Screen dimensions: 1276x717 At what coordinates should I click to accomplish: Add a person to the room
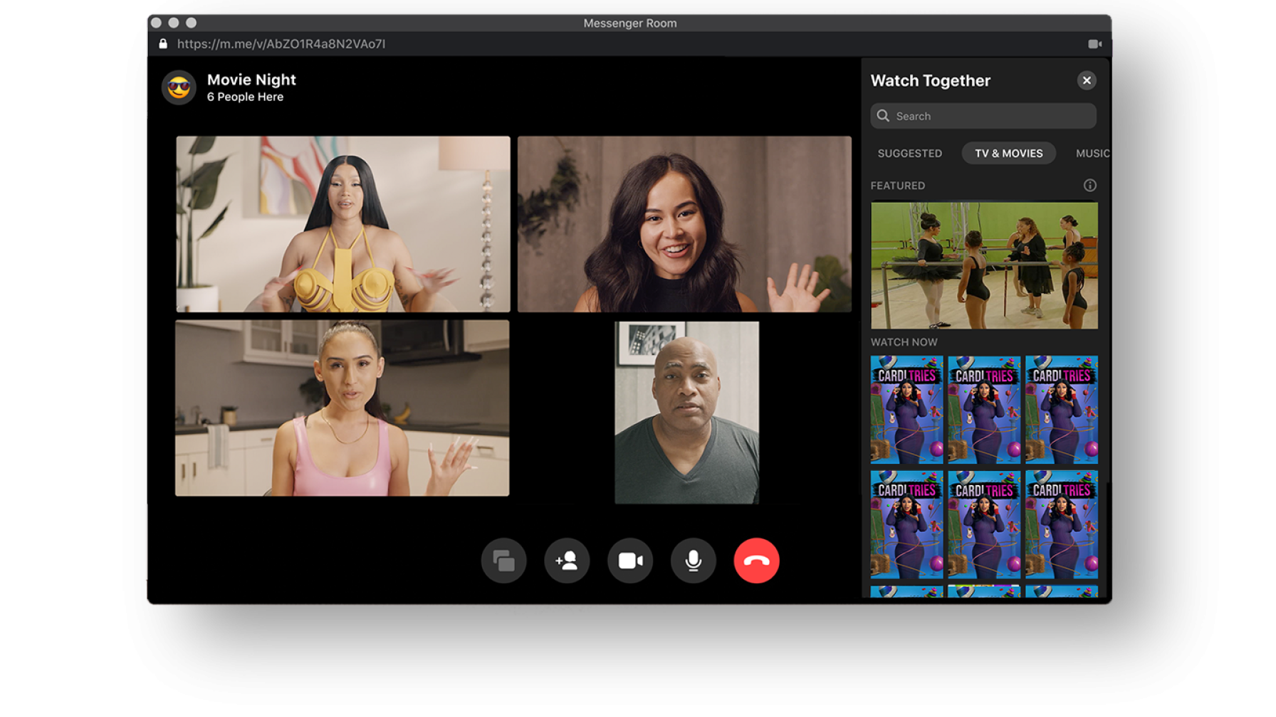(x=567, y=561)
